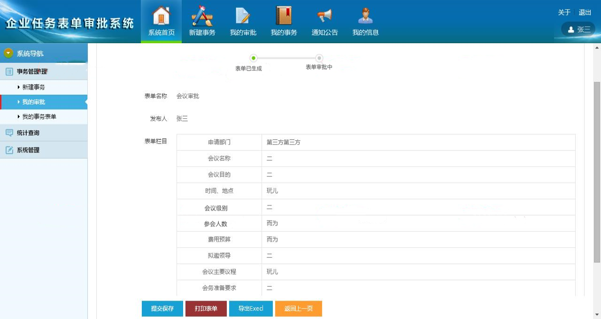The height and width of the screenshot is (319, 601).
Task: Open 新建事务 via the brush-and-ruler icon
Action: coord(202,16)
